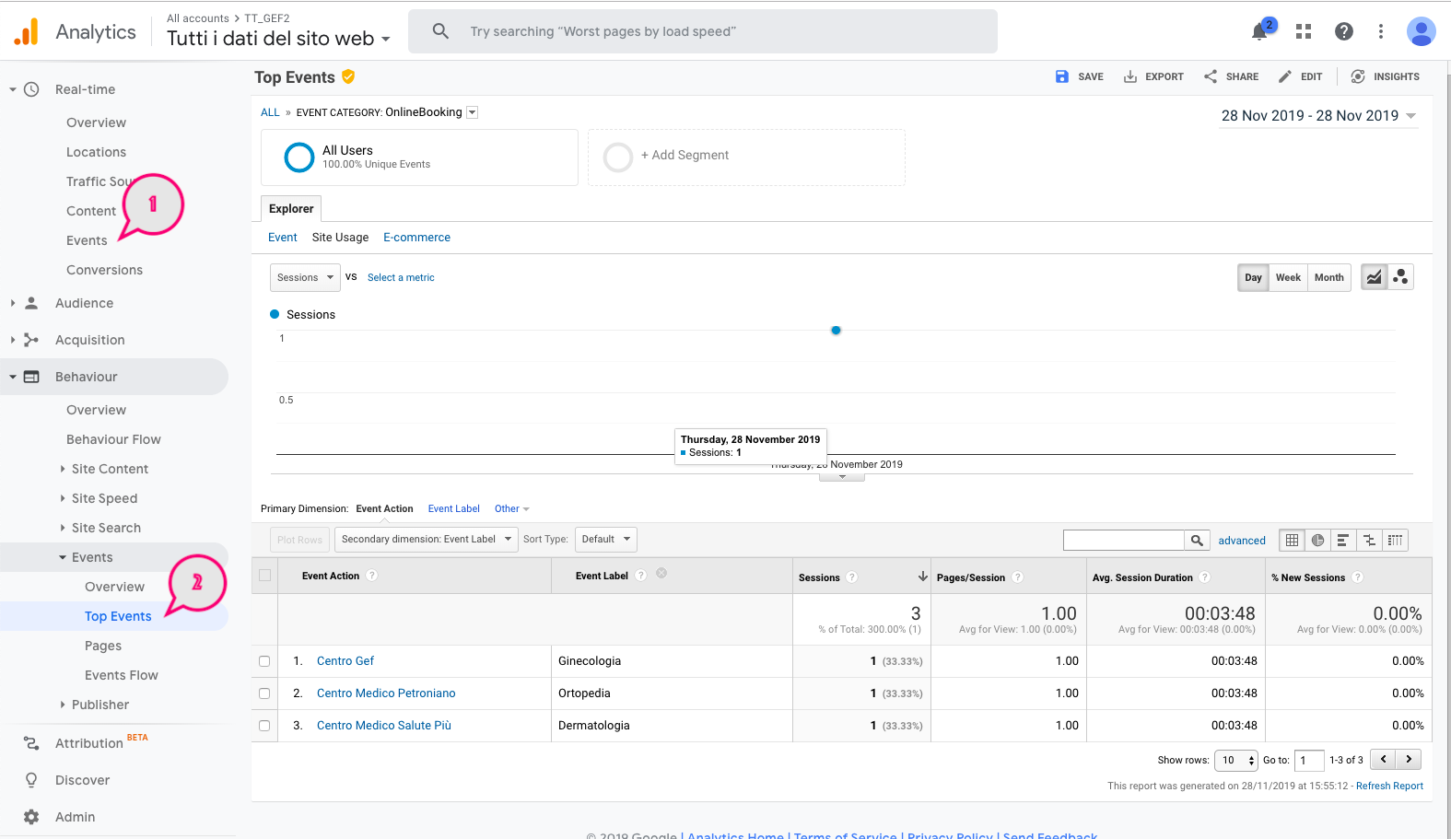
Task: Click the table search input field
Action: (1123, 541)
